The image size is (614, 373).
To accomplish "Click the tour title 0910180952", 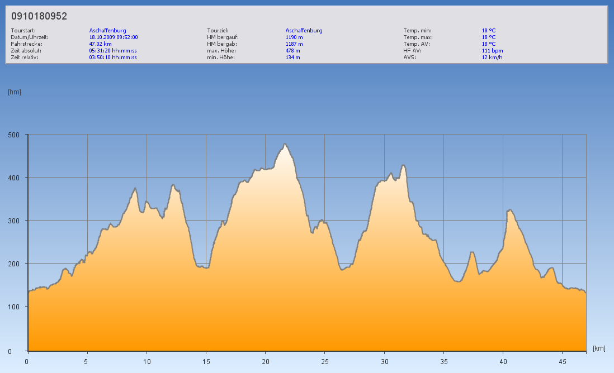I will click(39, 17).
